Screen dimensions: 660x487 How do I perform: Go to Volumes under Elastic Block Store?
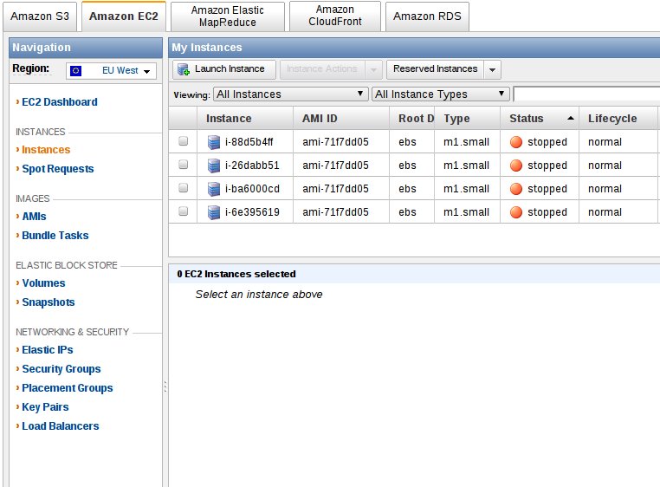coord(43,283)
